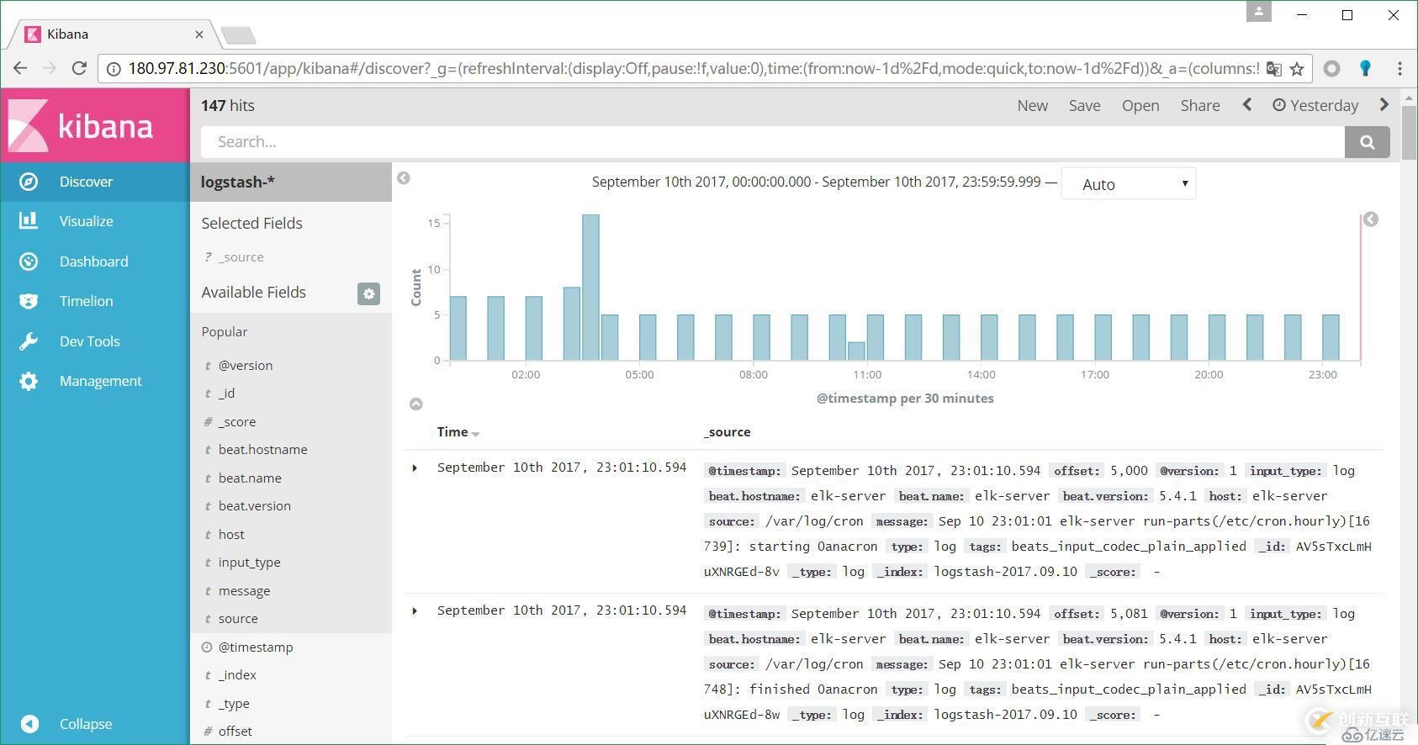The image size is (1418, 745).
Task: Click Save in the top menu
Action: click(1085, 105)
